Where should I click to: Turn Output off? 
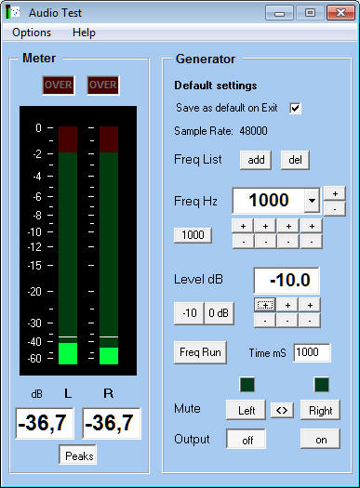click(246, 439)
